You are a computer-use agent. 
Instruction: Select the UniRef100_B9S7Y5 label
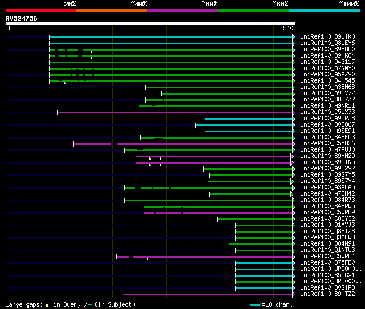(327, 175)
